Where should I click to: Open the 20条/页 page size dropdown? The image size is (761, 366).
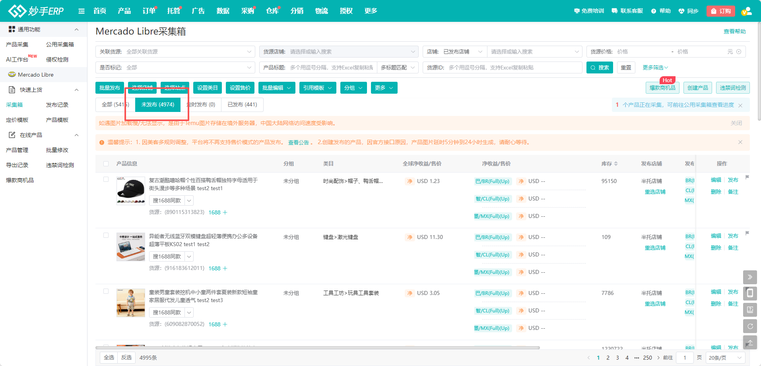(x=725, y=358)
